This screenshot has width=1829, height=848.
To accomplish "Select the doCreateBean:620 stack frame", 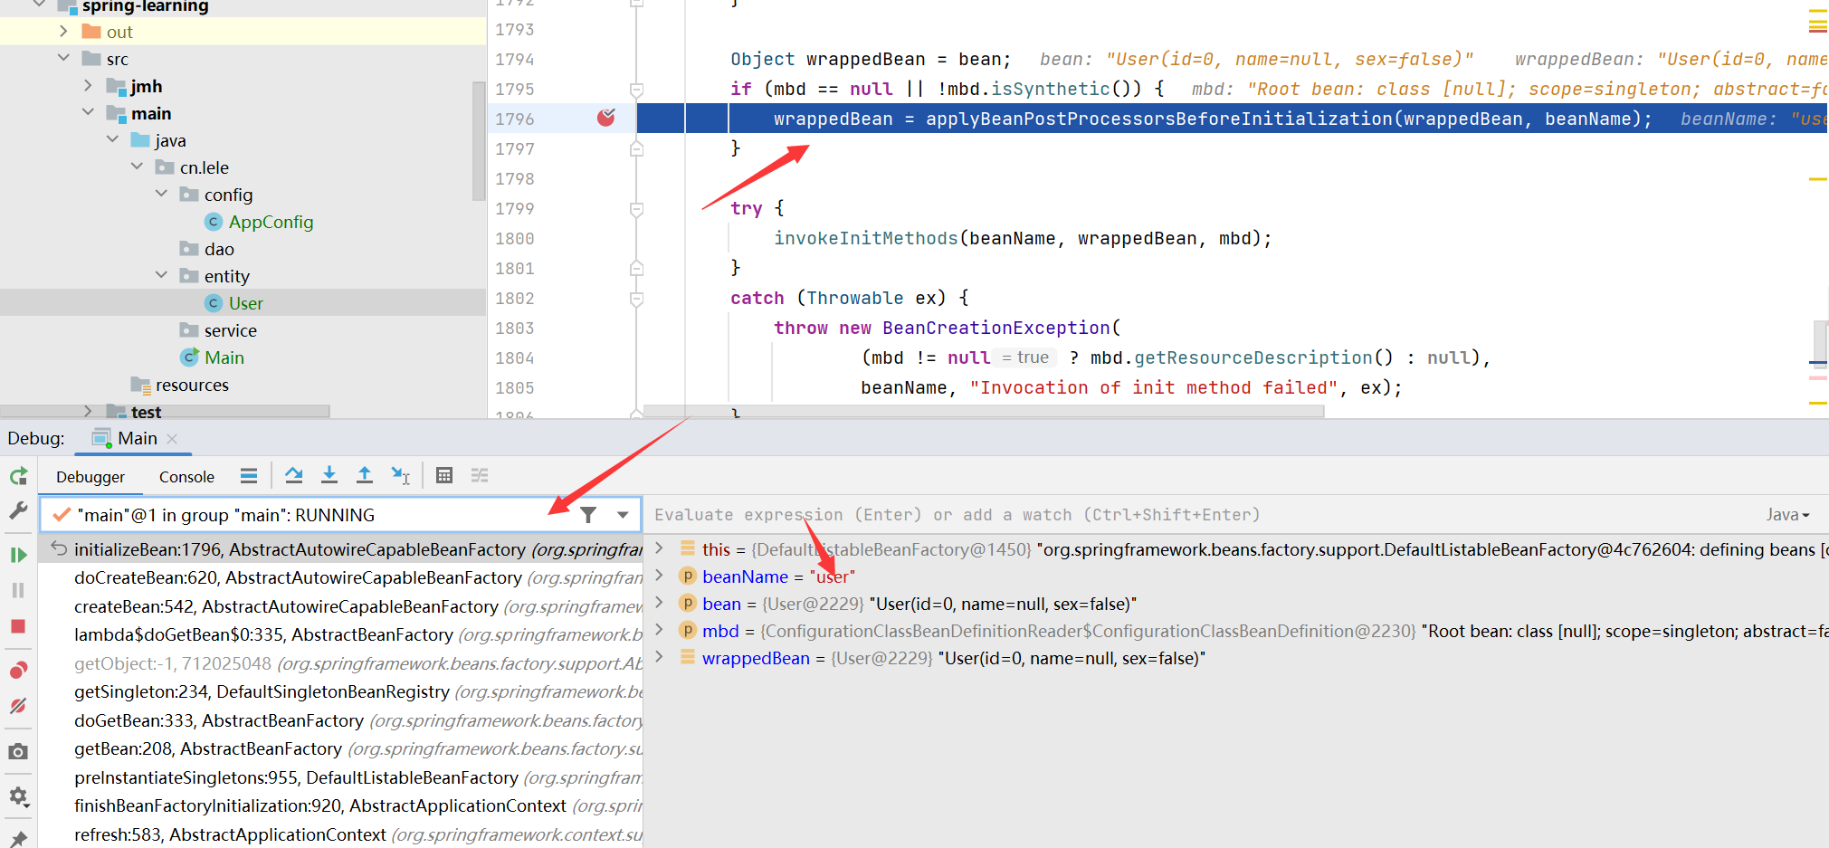I will [x=340, y=577].
